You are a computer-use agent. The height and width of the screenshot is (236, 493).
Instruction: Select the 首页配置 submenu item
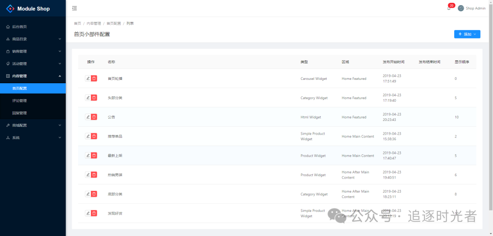33,88
